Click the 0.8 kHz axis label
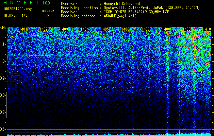Image resolution: width=214 pixels, height=136 pixels. pos(3,95)
